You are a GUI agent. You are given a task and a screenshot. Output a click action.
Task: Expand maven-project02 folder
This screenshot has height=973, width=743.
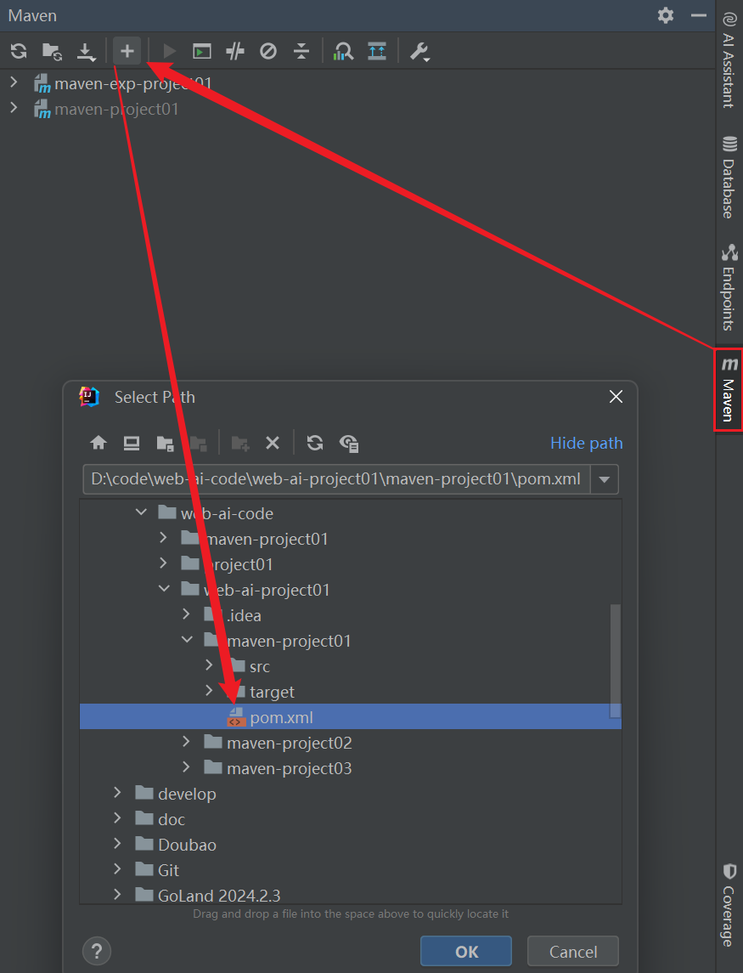tap(187, 741)
